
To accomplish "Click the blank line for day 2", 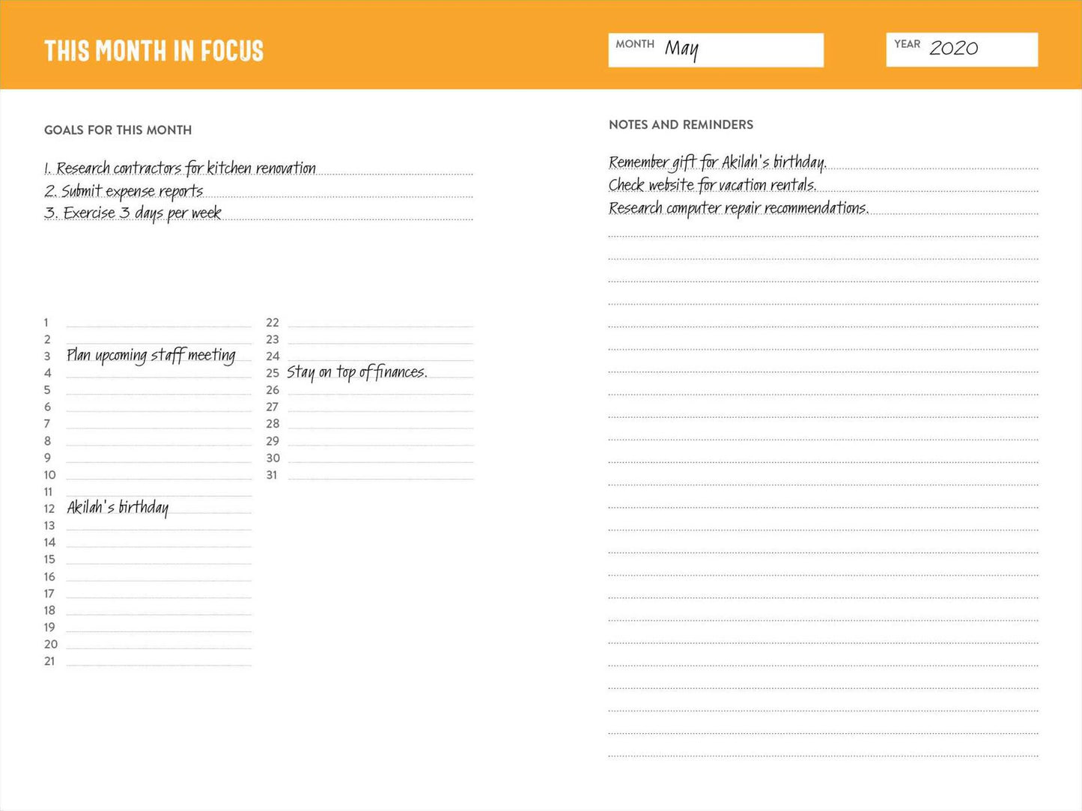I will coord(159,339).
